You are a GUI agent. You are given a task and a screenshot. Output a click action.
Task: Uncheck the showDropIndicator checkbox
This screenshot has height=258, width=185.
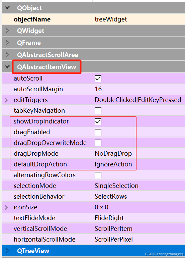point(98,121)
